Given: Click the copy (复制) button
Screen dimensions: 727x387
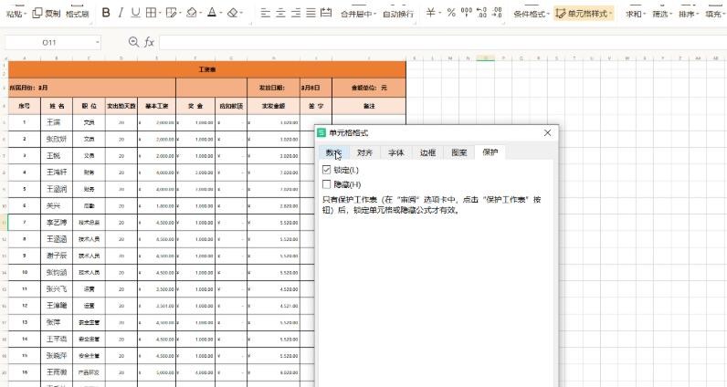Looking at the screenshot, I should point(47,14).
